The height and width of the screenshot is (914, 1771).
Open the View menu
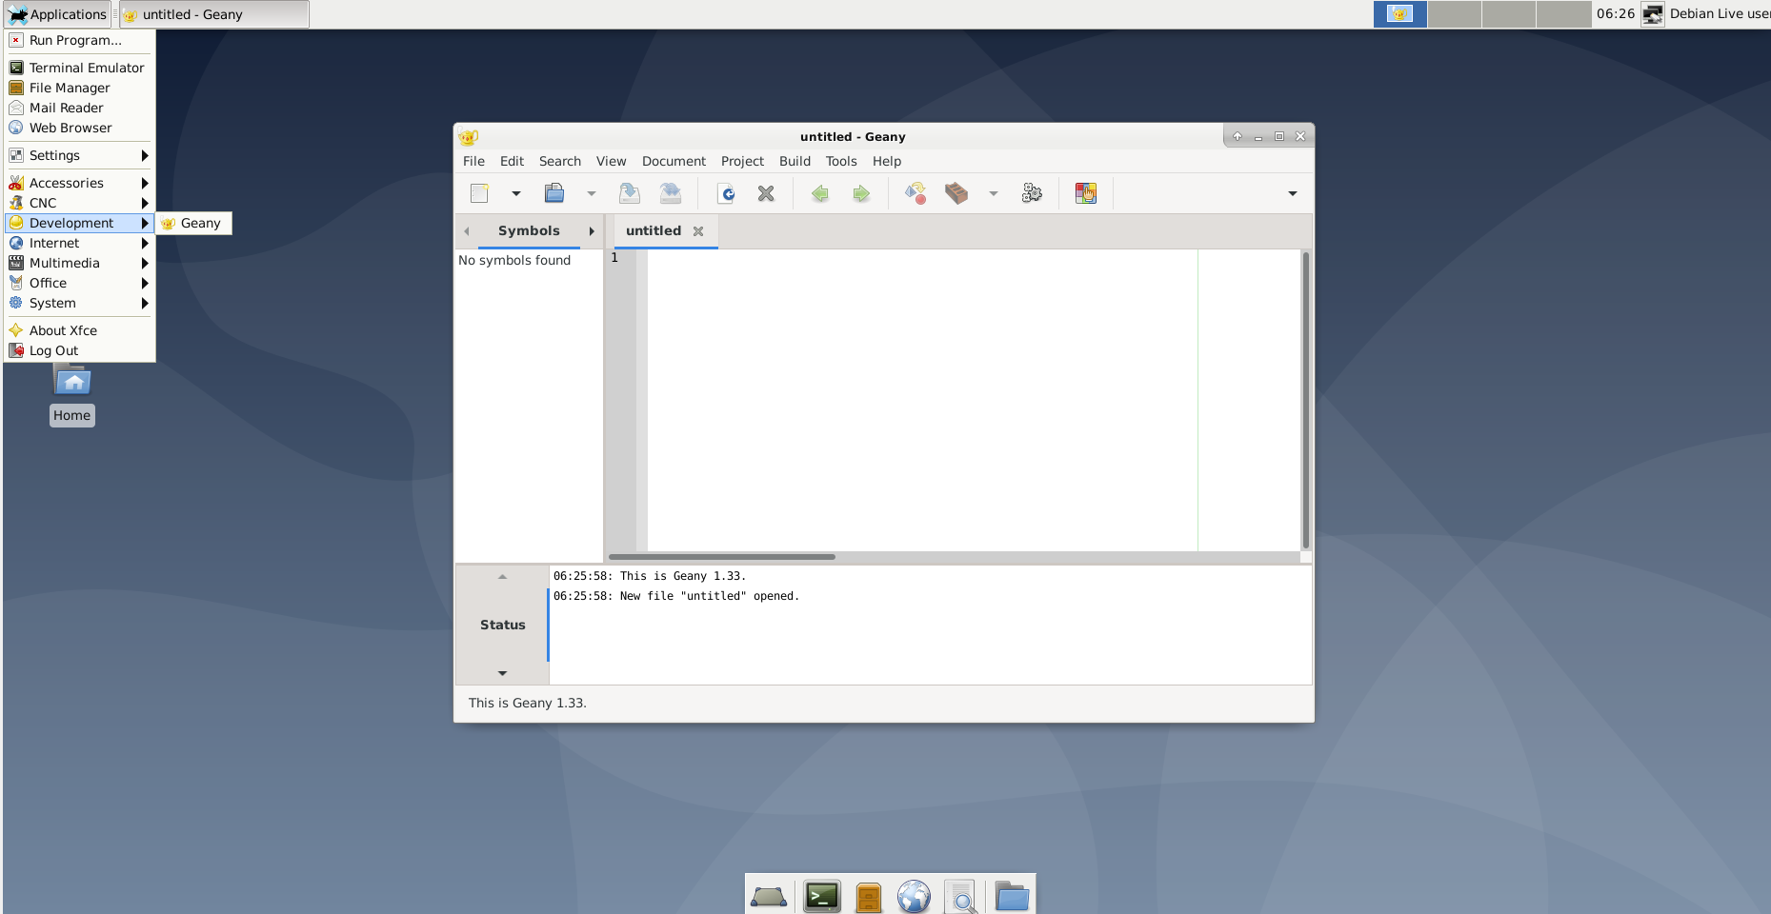tap(612, 161)
